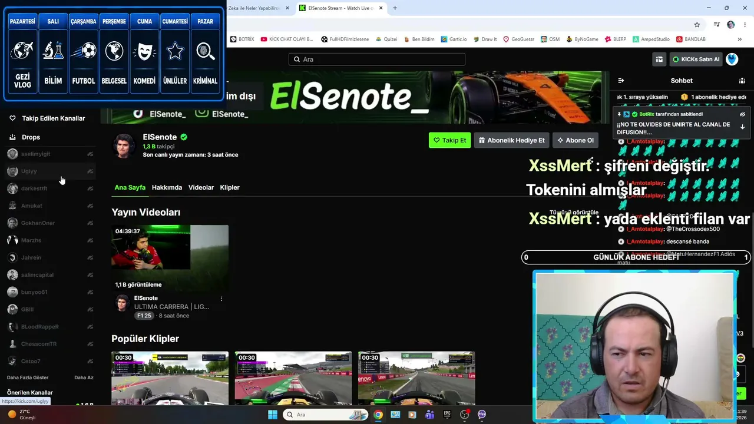This screenshot has height=424, width=754.
Task: Open the Hakkımda tab
Action: tap(167, 187)
